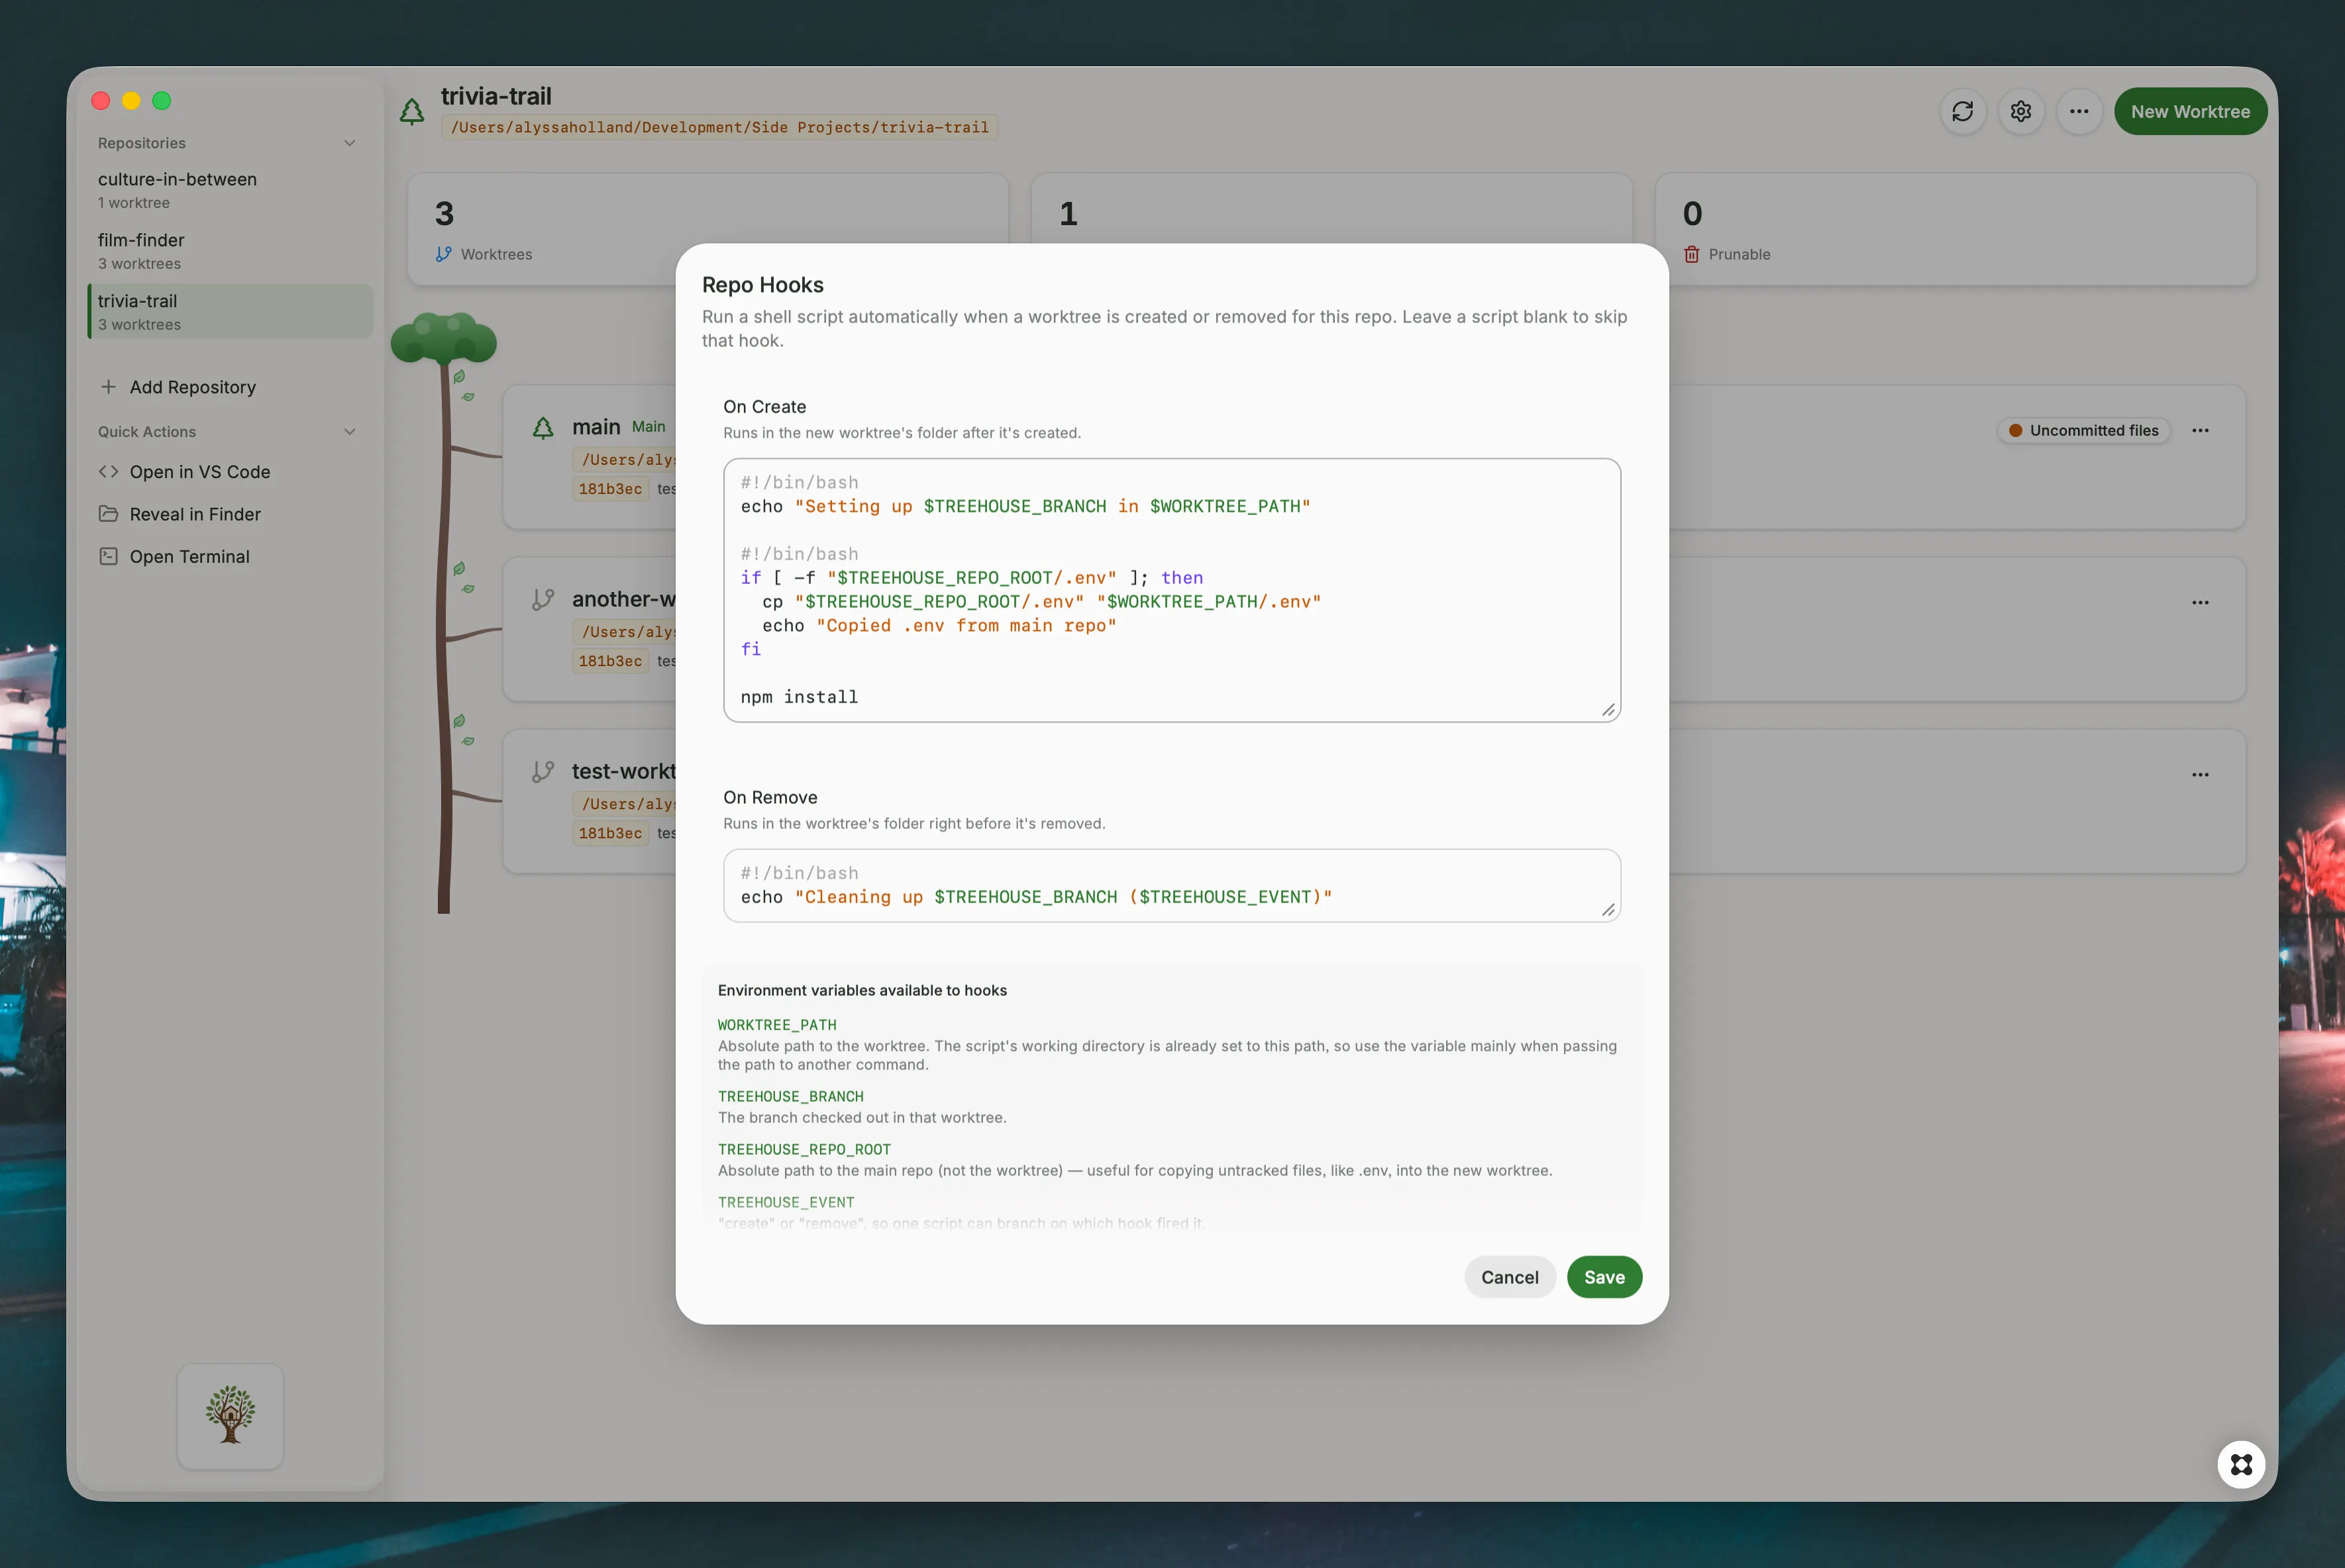Select film-finder repository
Screen dimensions: 2345x1568
(230, 250)
